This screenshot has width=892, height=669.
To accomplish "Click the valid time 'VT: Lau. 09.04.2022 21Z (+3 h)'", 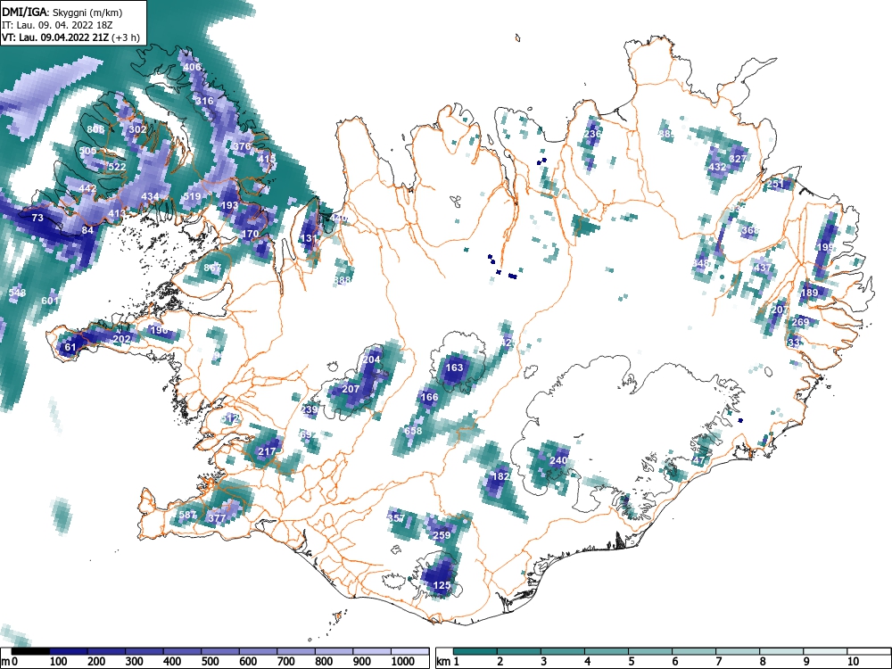I will pyautogui.click(x=70, y=38).
